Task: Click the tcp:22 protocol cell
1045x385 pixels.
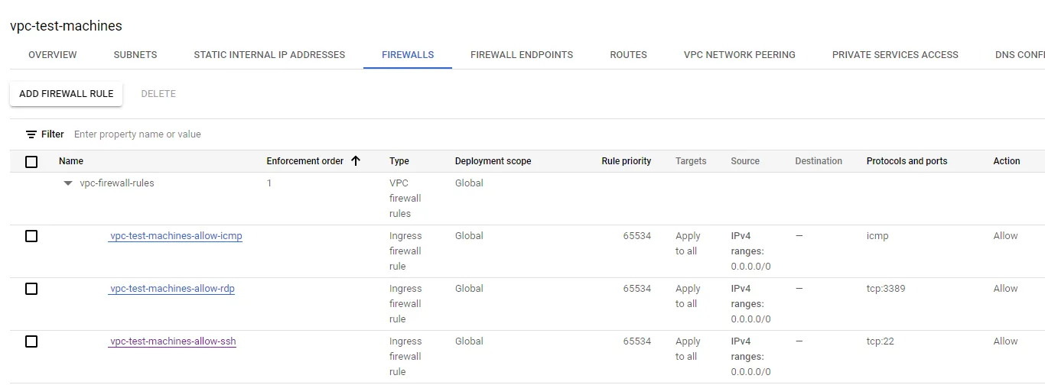Action: (x=881, y=341)
